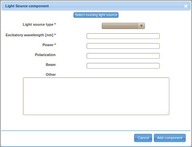
Task: Click inside the Other text area
Action: [96, 96]
